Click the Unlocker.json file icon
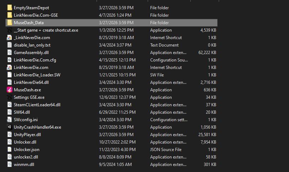Viewport: 289px width, 172px height. (x=10, y=150)
